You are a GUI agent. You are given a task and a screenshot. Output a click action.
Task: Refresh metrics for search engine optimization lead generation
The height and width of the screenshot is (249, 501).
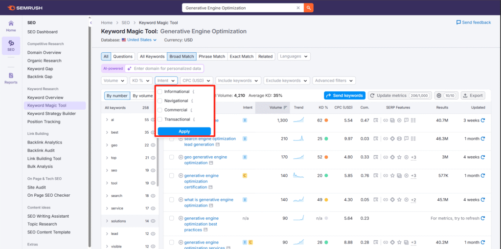coord(483,139)
